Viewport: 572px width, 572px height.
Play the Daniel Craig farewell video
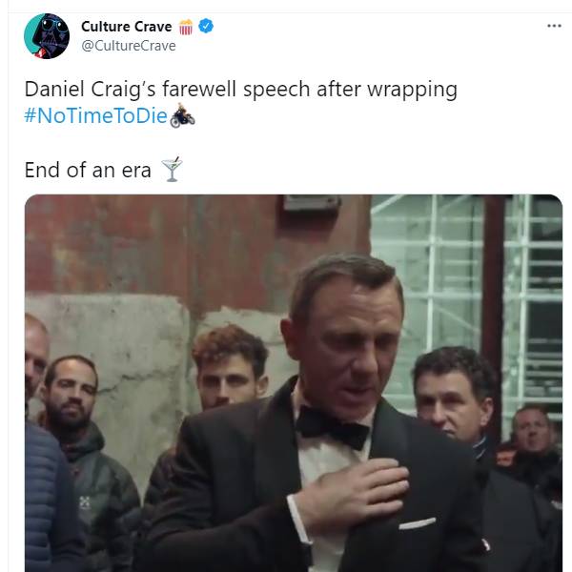click(294, 383)
